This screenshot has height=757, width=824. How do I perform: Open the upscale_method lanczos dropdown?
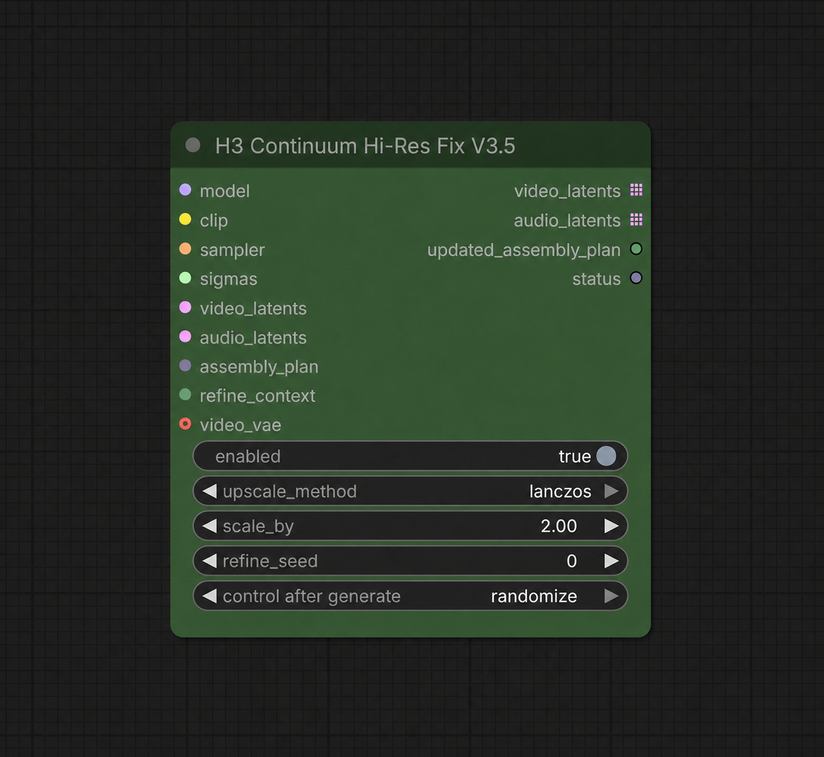[560, 491]
